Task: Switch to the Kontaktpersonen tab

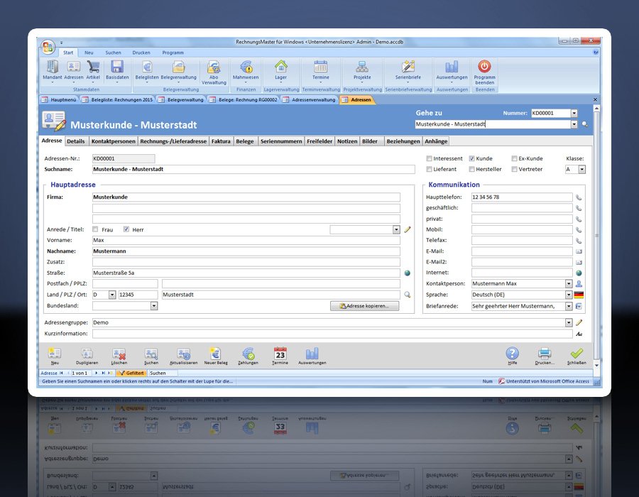Action: (113, 141)
